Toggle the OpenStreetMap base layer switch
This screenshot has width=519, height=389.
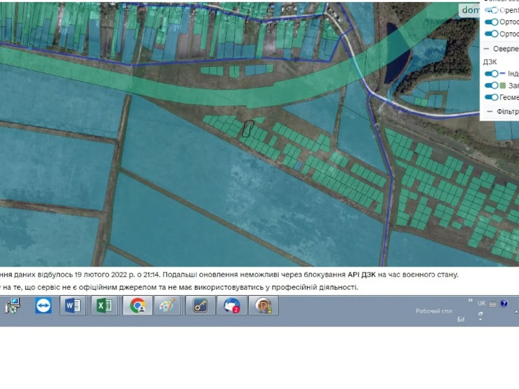tap(491, 10)
